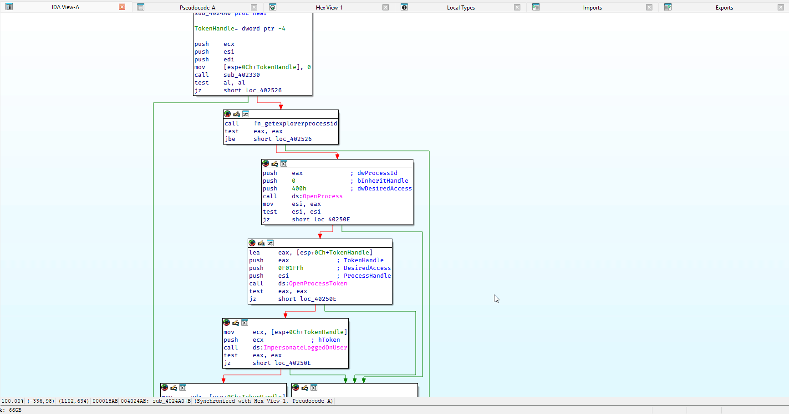Image resolution: width=789 pixels, height=414 pixels.
Task: Click the Pseudocode-A tab icon
Action: [x=141, y=7]
